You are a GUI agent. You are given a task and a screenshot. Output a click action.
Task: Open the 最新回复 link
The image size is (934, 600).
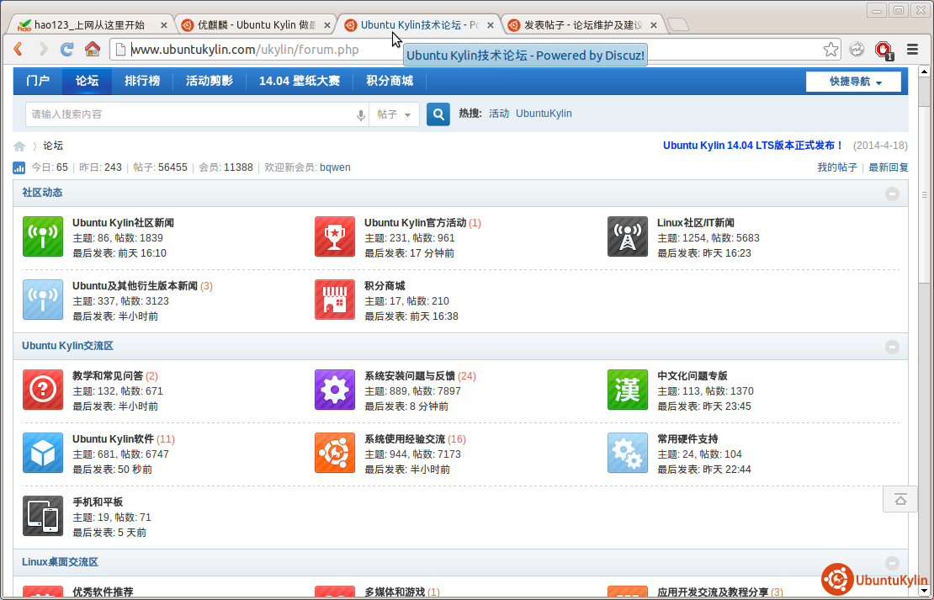pos(888,167)
